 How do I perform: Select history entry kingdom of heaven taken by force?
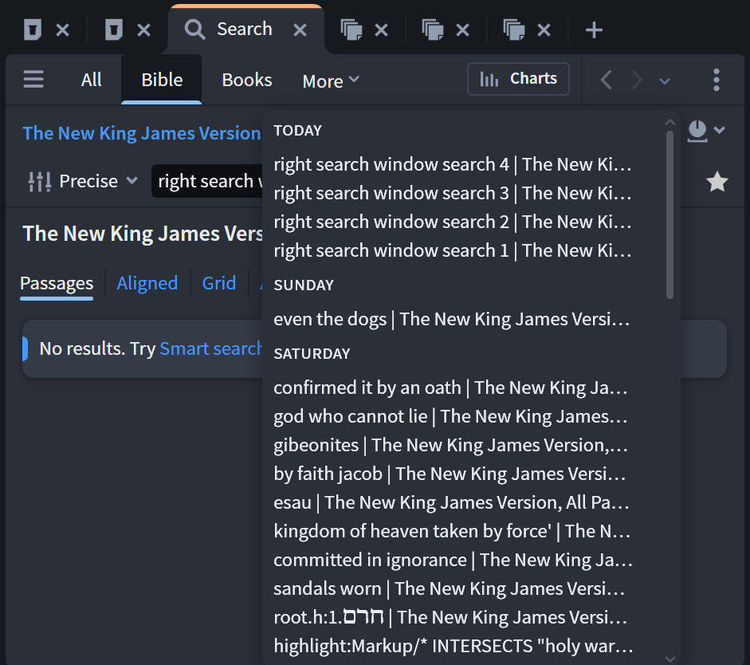453,531
